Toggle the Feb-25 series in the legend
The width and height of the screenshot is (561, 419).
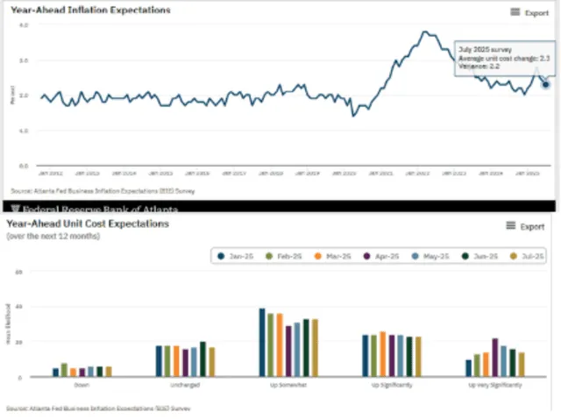pos(277,256)
